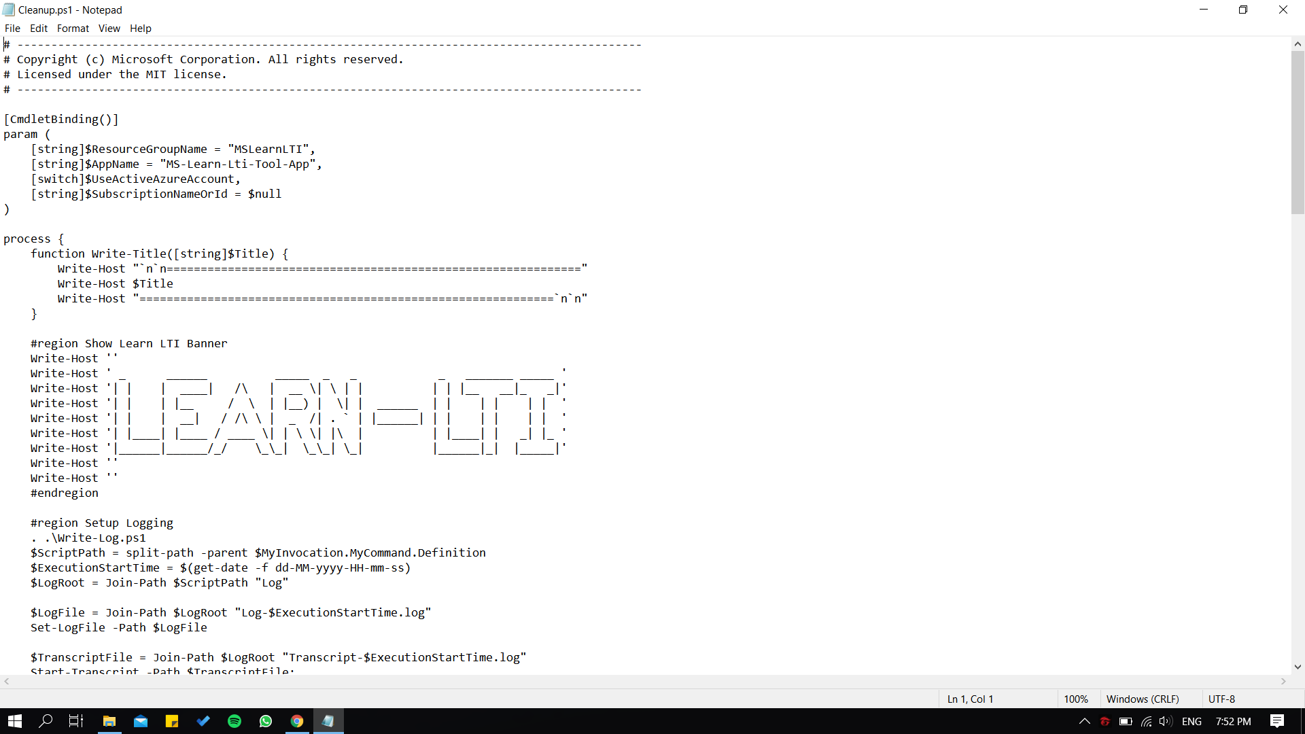
Task: Open the Format menu
Action: (x=73, y=28)
